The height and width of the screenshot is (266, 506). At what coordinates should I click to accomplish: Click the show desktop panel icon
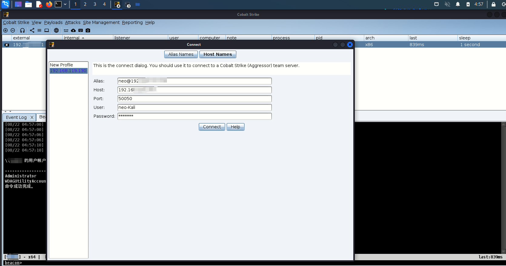[18, 4]
